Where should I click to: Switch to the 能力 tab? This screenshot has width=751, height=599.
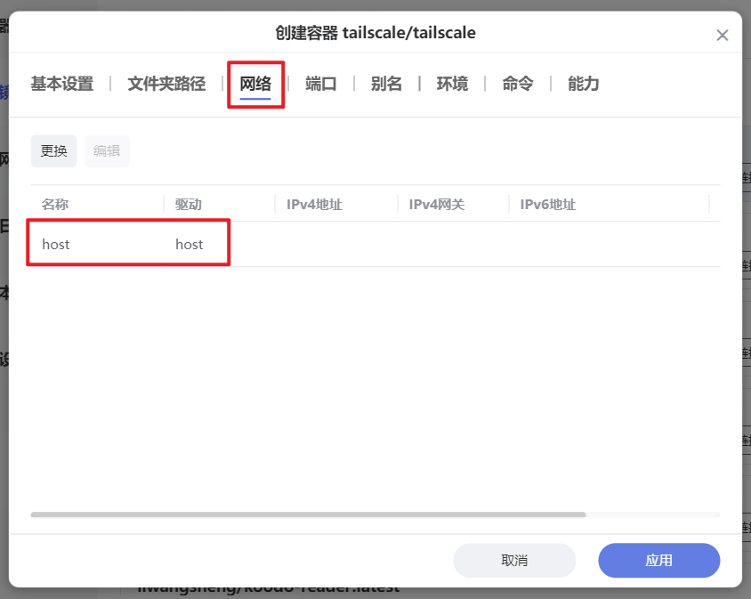click(582, 84)
